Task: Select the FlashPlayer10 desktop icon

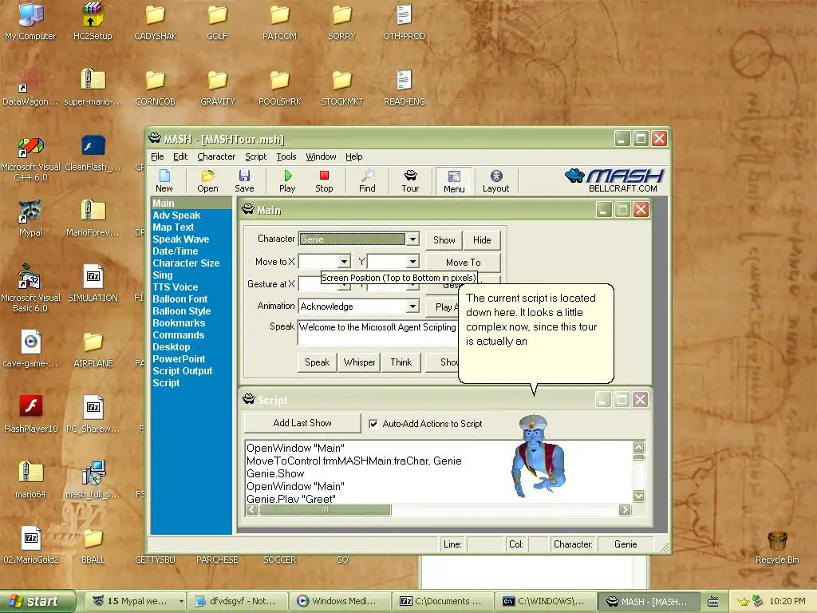Action: pyautogui.click(x=30, y=415)
